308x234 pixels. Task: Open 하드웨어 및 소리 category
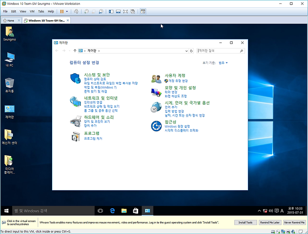[99, 117]
